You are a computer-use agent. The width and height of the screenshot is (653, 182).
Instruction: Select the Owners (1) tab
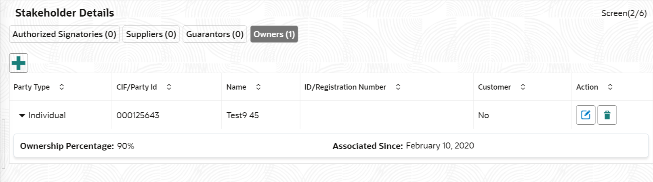(x=274, y=34)
